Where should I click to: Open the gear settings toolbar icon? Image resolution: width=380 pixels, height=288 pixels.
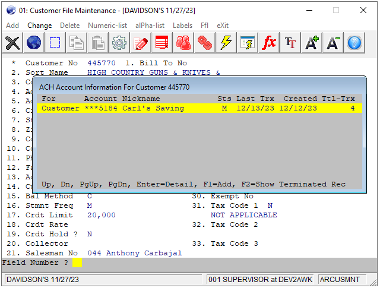click(119, 43)
